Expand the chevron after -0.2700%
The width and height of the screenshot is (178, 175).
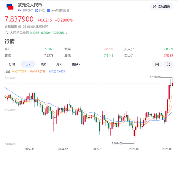point(67,33)
